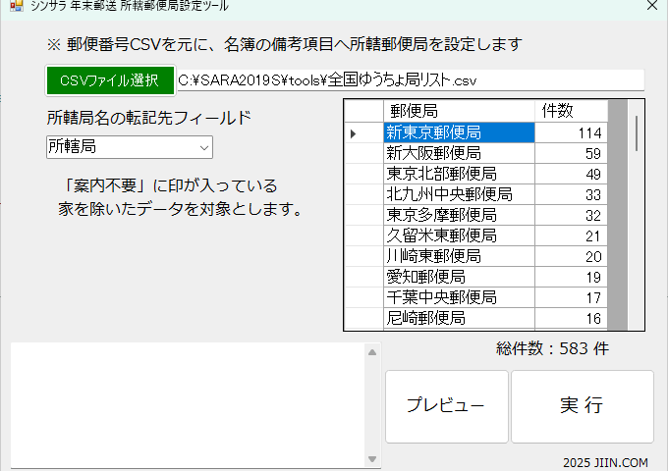Image resolution: width=668 pixels, height=471 pixels.
Task: Sort by 郵便局 column header
Action: [x=458, y=111]
